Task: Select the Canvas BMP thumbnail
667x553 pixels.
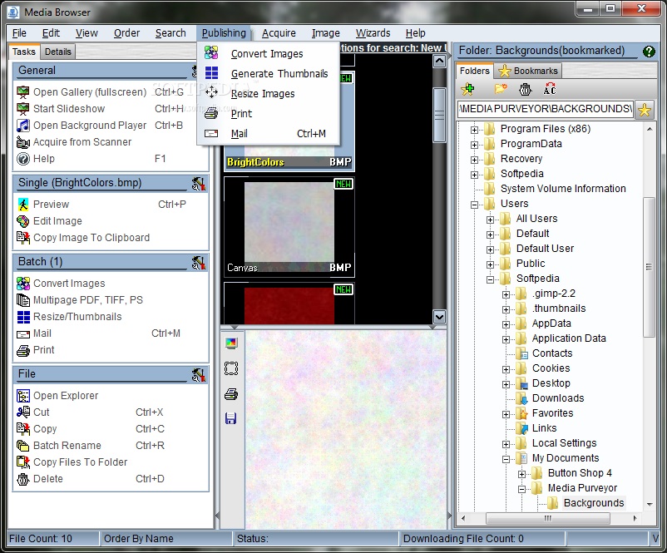Action: coord(289,225)
